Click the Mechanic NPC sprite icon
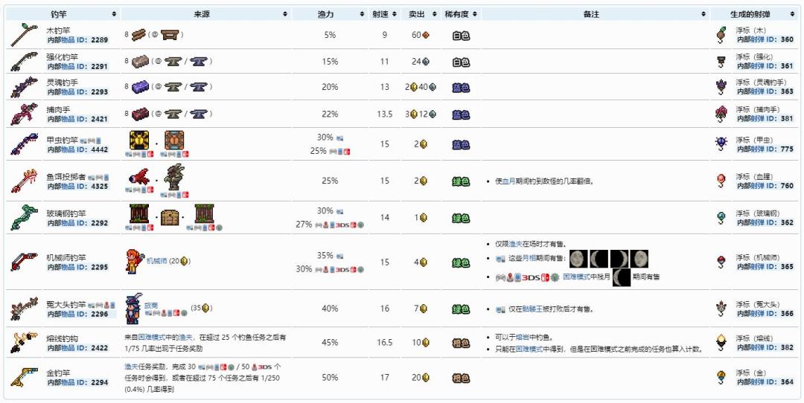 (x=135, y=262)
